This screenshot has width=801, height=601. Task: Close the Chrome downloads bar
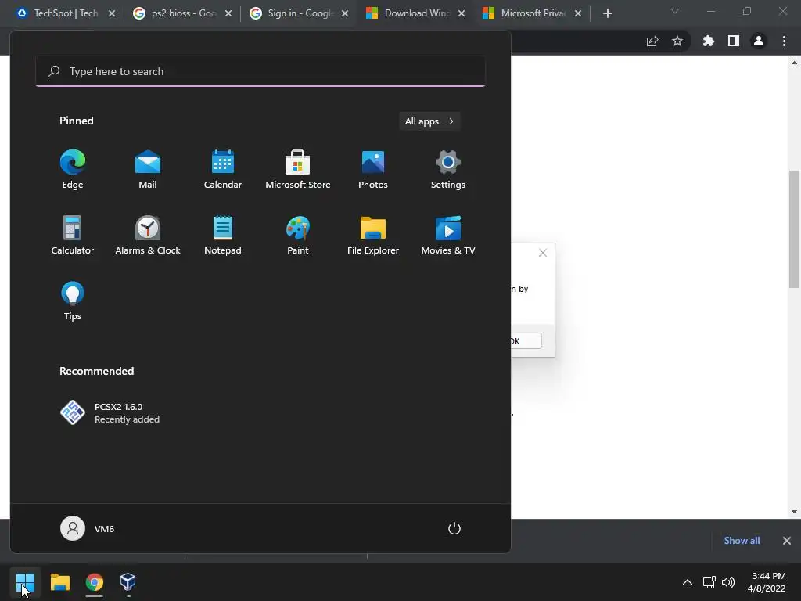tap(787, 541)
